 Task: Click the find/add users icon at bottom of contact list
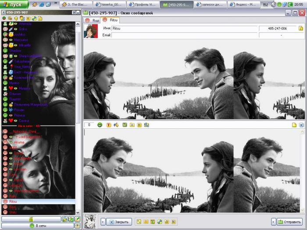[64, 219]
